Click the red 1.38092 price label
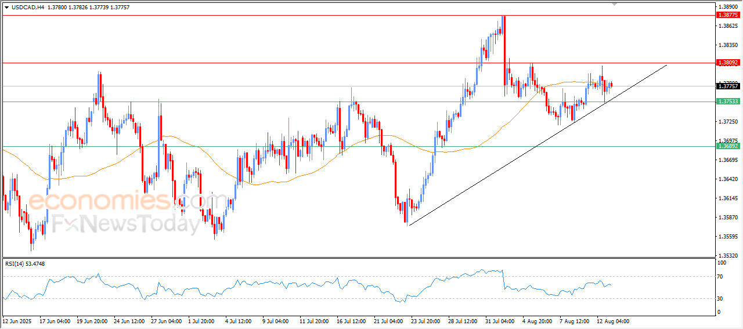The image size is (743, 329). (728, 62)
